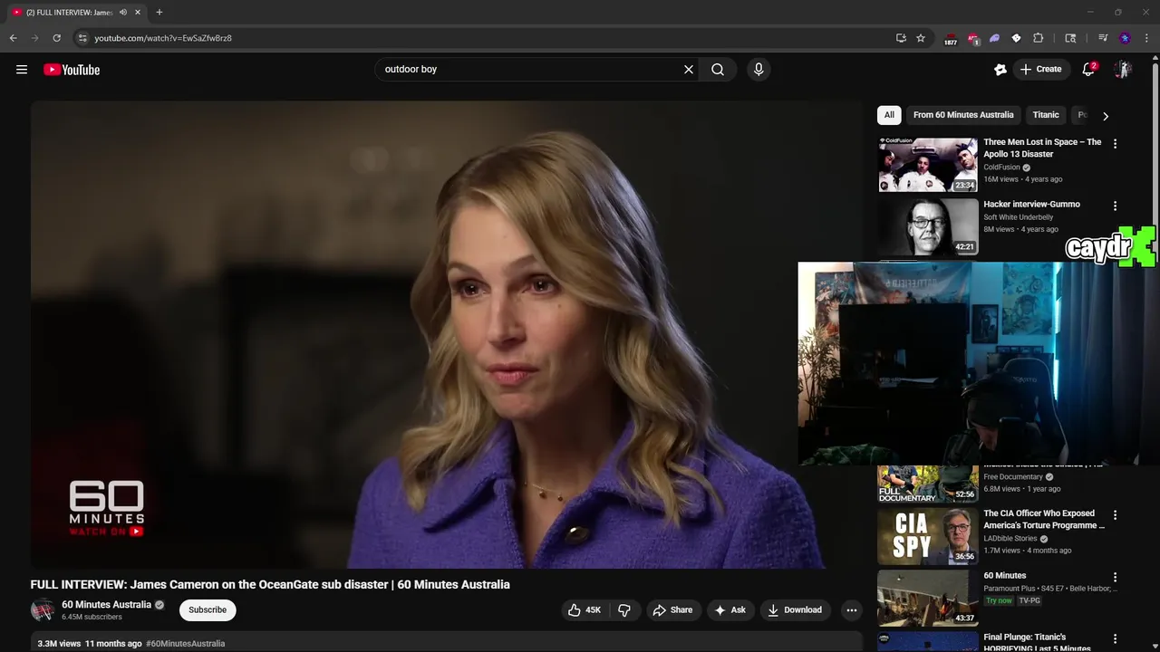The width and height of the screenshot is (1160, 652).
Task: Go to YouTube home via logo
Action: coord(72,70)
